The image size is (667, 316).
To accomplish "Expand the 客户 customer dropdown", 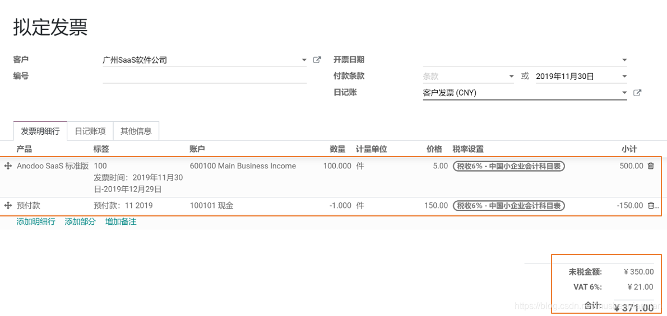I will tap(304, 60).
